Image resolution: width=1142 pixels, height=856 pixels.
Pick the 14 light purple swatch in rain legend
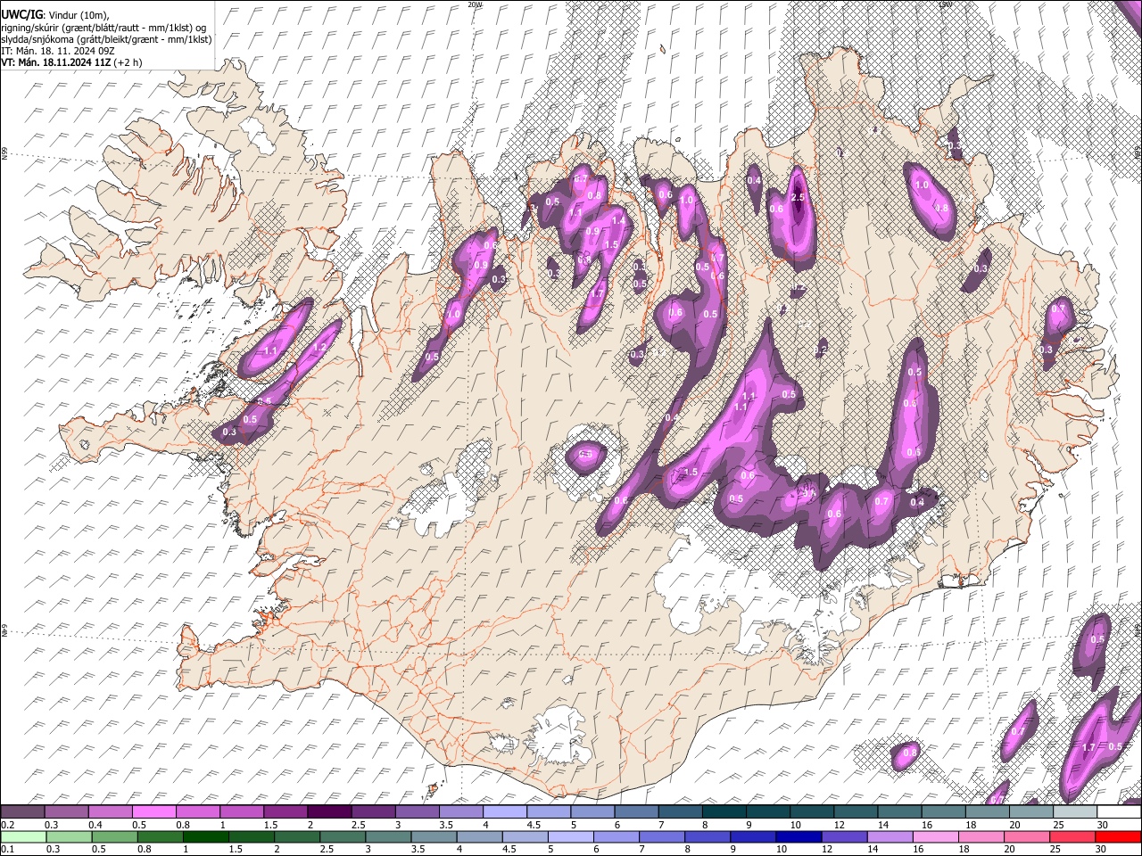(890, 837)
